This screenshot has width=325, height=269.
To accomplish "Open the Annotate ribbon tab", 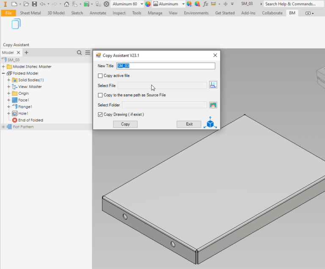I will coord(98,13).
